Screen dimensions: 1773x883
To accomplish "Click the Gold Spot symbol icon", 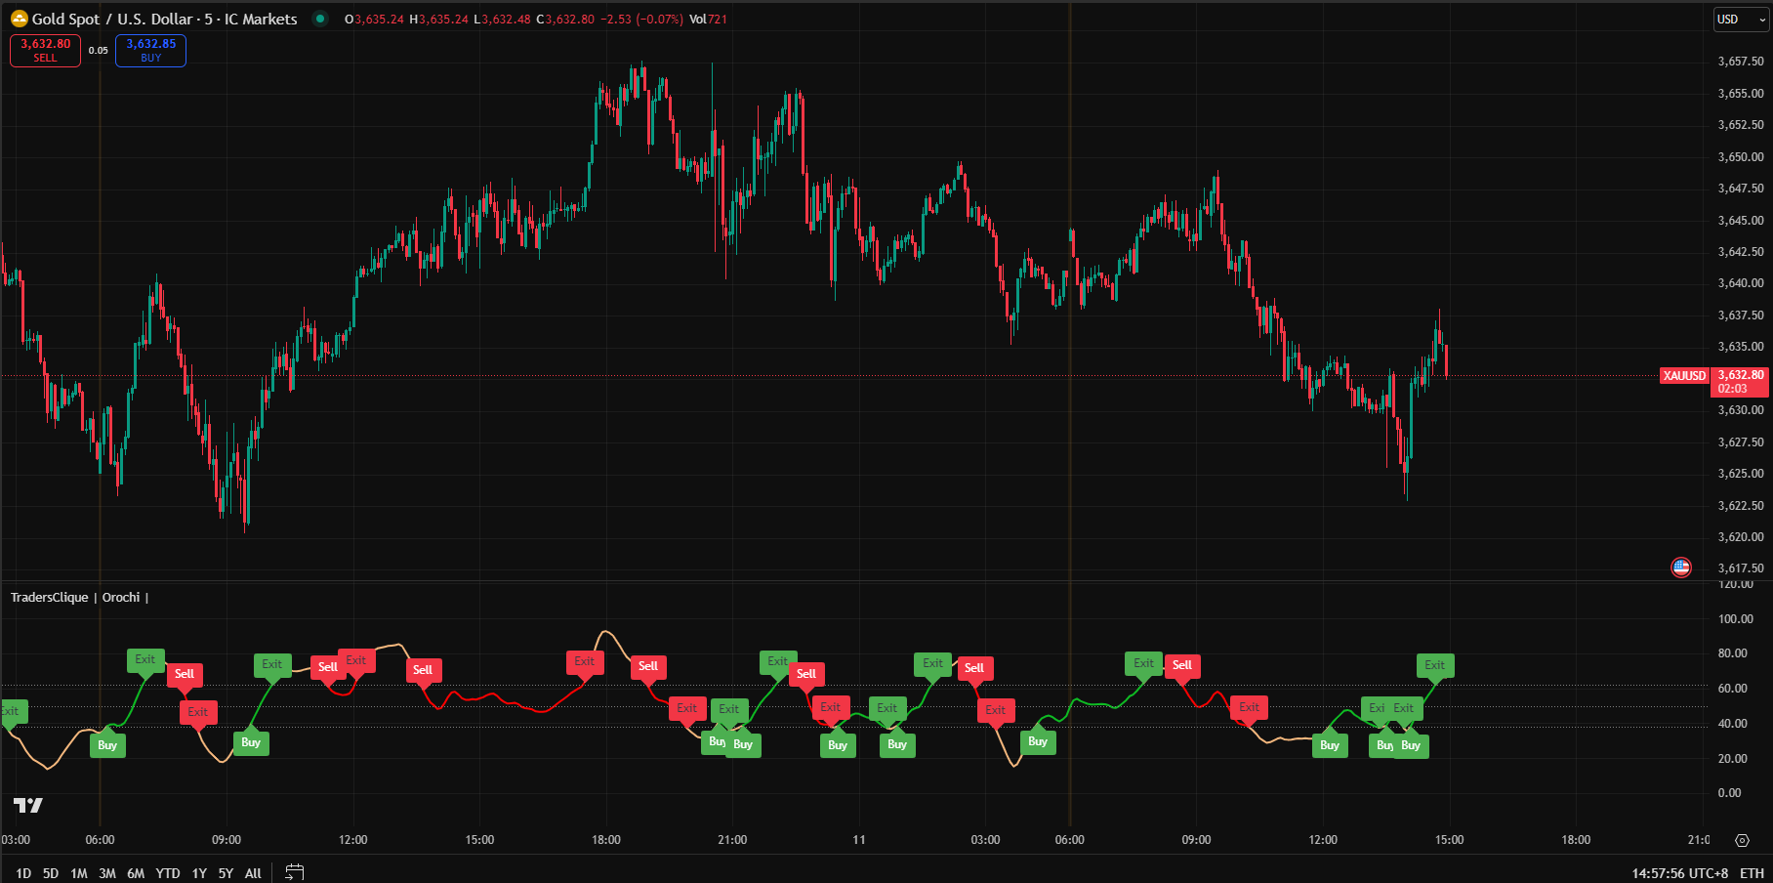I will click(x=19, y=19).
